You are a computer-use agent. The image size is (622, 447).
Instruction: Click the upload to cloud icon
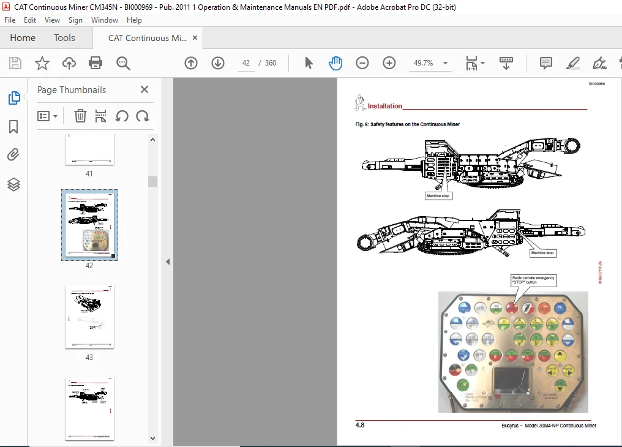[69, 63]
